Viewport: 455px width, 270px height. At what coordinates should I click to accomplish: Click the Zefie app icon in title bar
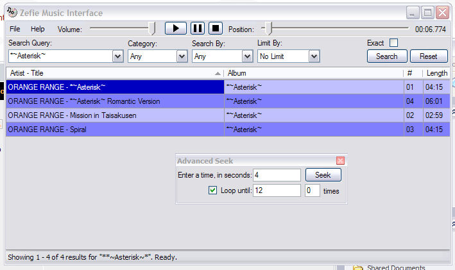(x=12, y=12)
